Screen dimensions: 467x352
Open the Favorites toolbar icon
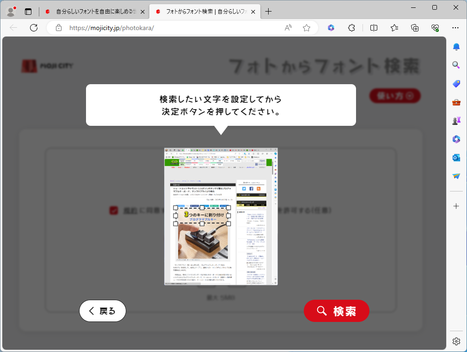[394, 28]
